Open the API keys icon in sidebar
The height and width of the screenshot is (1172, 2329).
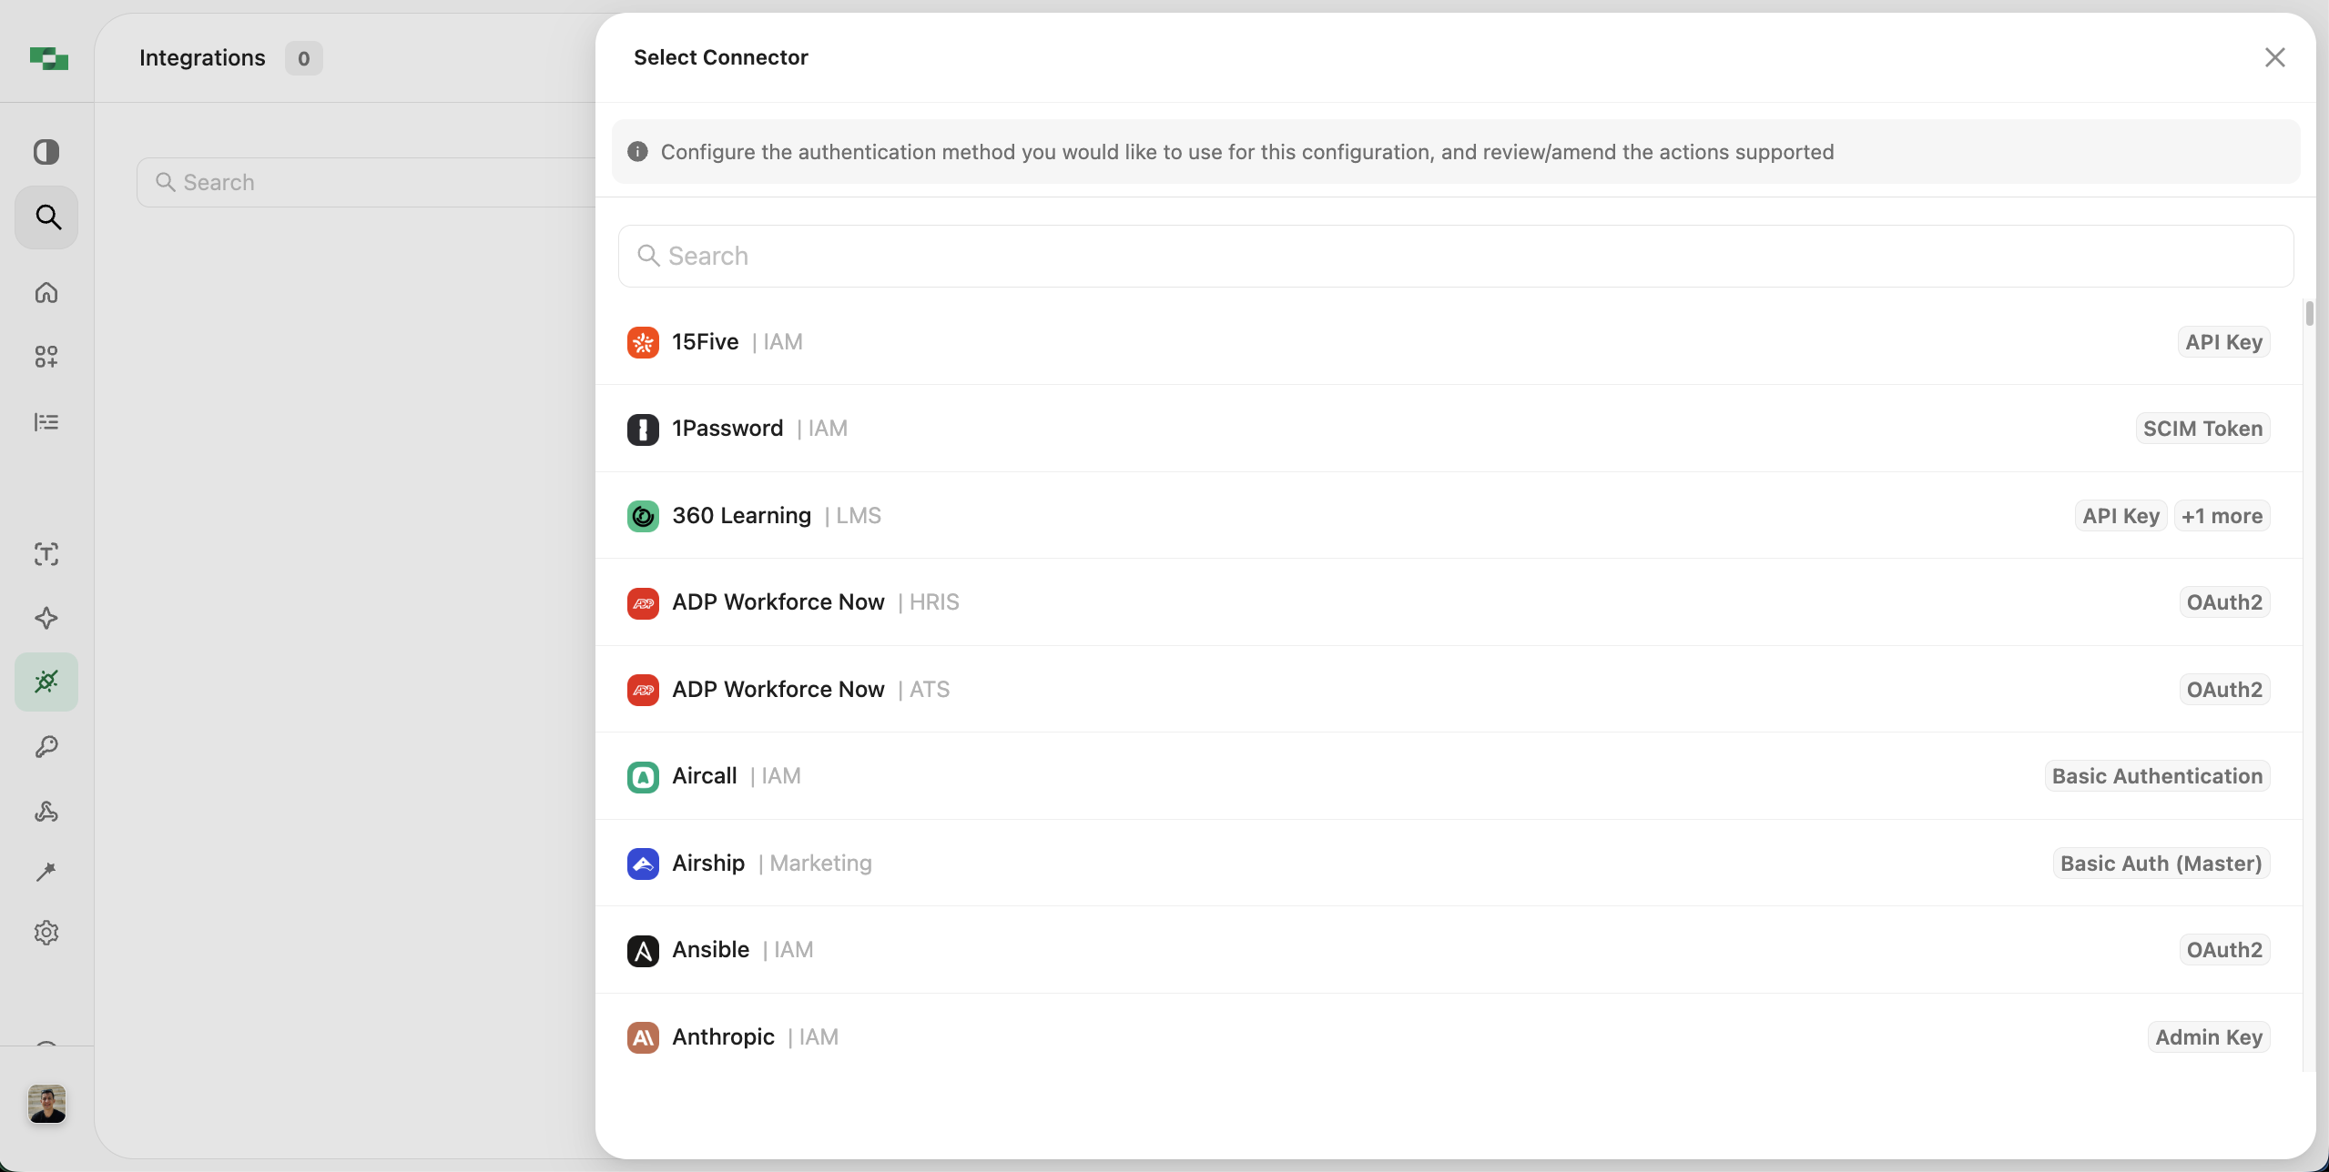coord(46,747)
